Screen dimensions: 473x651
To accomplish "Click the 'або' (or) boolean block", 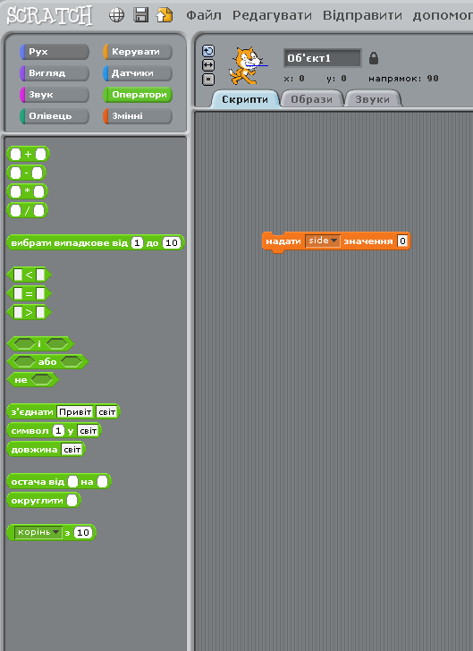I will point(47,361).
